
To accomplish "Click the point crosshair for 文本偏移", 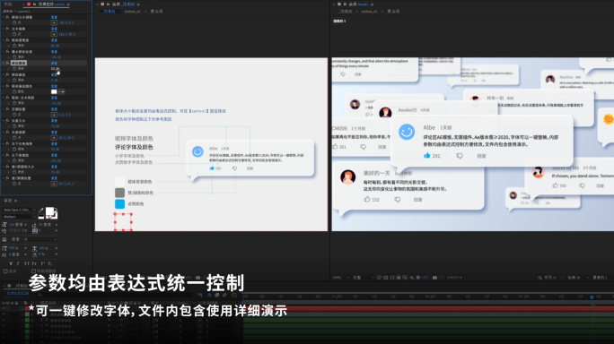I will pyautogui.click(x=54, y=34).
